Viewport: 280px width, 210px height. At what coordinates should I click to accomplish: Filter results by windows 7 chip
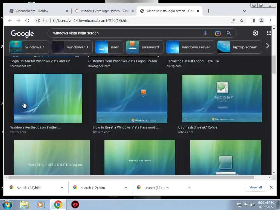29,47
